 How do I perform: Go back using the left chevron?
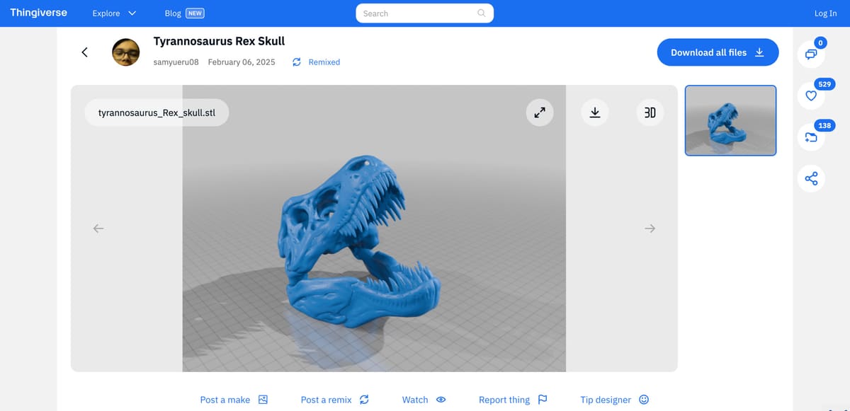(x=84, y=52)
